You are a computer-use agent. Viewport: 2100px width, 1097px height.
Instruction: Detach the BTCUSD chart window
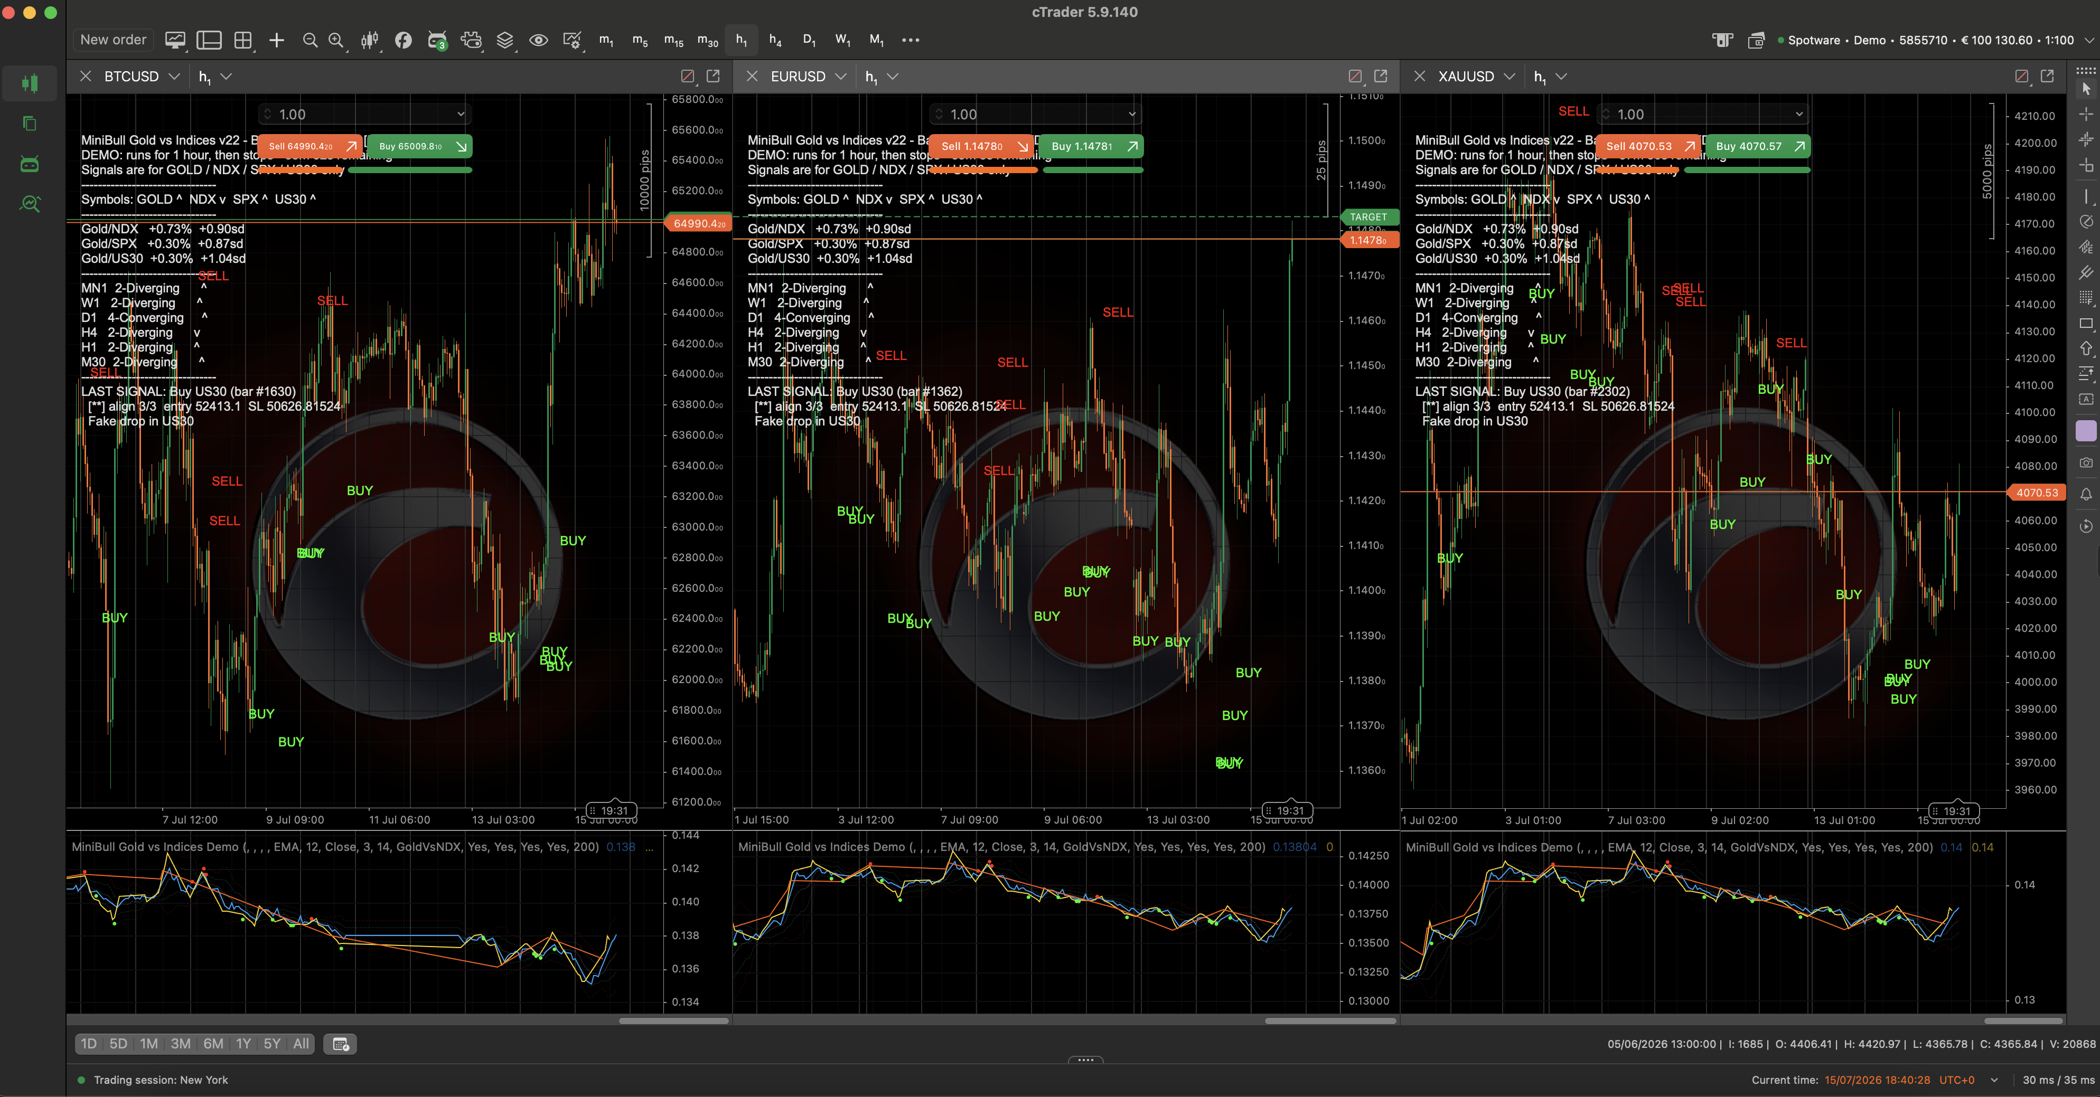click(x=714, y=76)
